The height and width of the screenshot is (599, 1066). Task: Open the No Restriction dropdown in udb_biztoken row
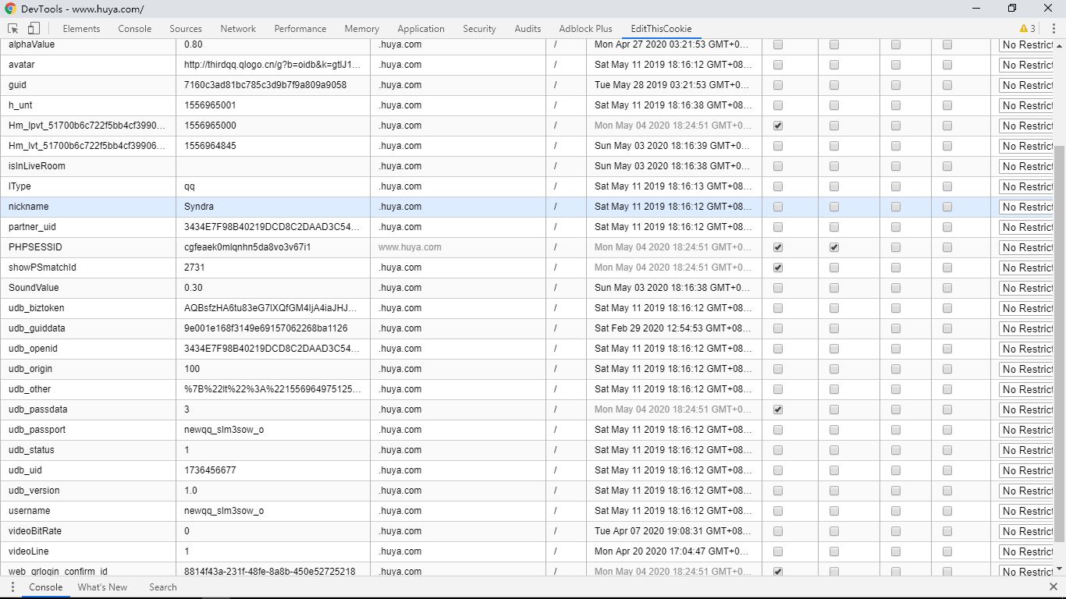[1026, 308]
